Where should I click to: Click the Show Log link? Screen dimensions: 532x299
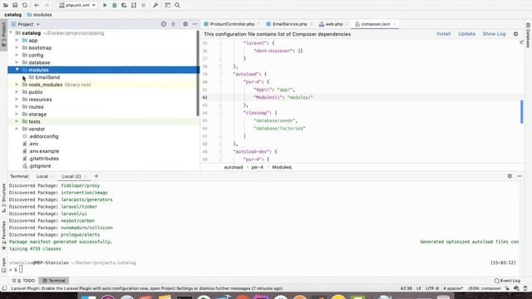494,34
